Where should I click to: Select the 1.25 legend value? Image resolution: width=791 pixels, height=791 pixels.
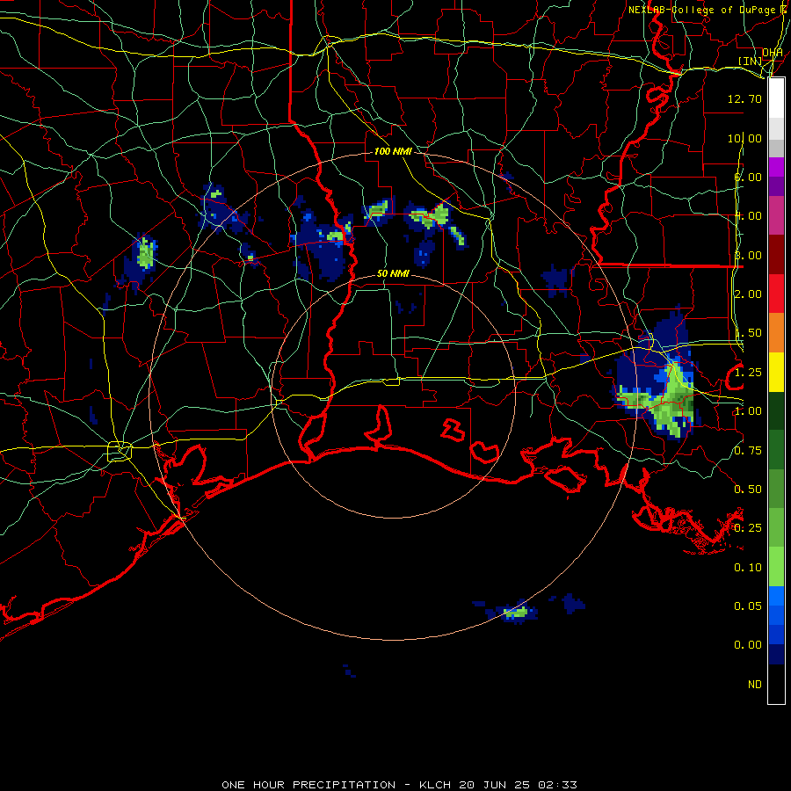pos(748,373)
